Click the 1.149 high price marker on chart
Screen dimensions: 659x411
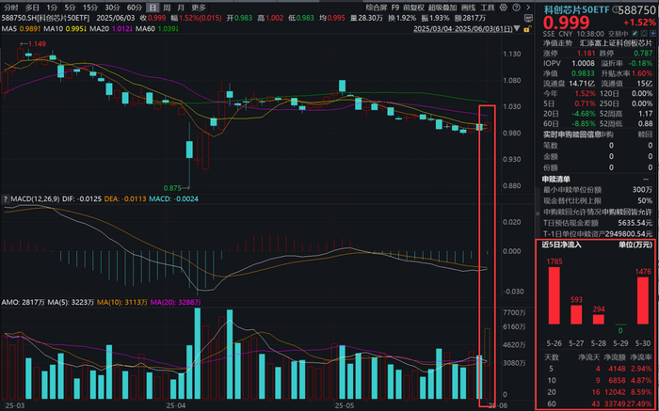[33, 43]
